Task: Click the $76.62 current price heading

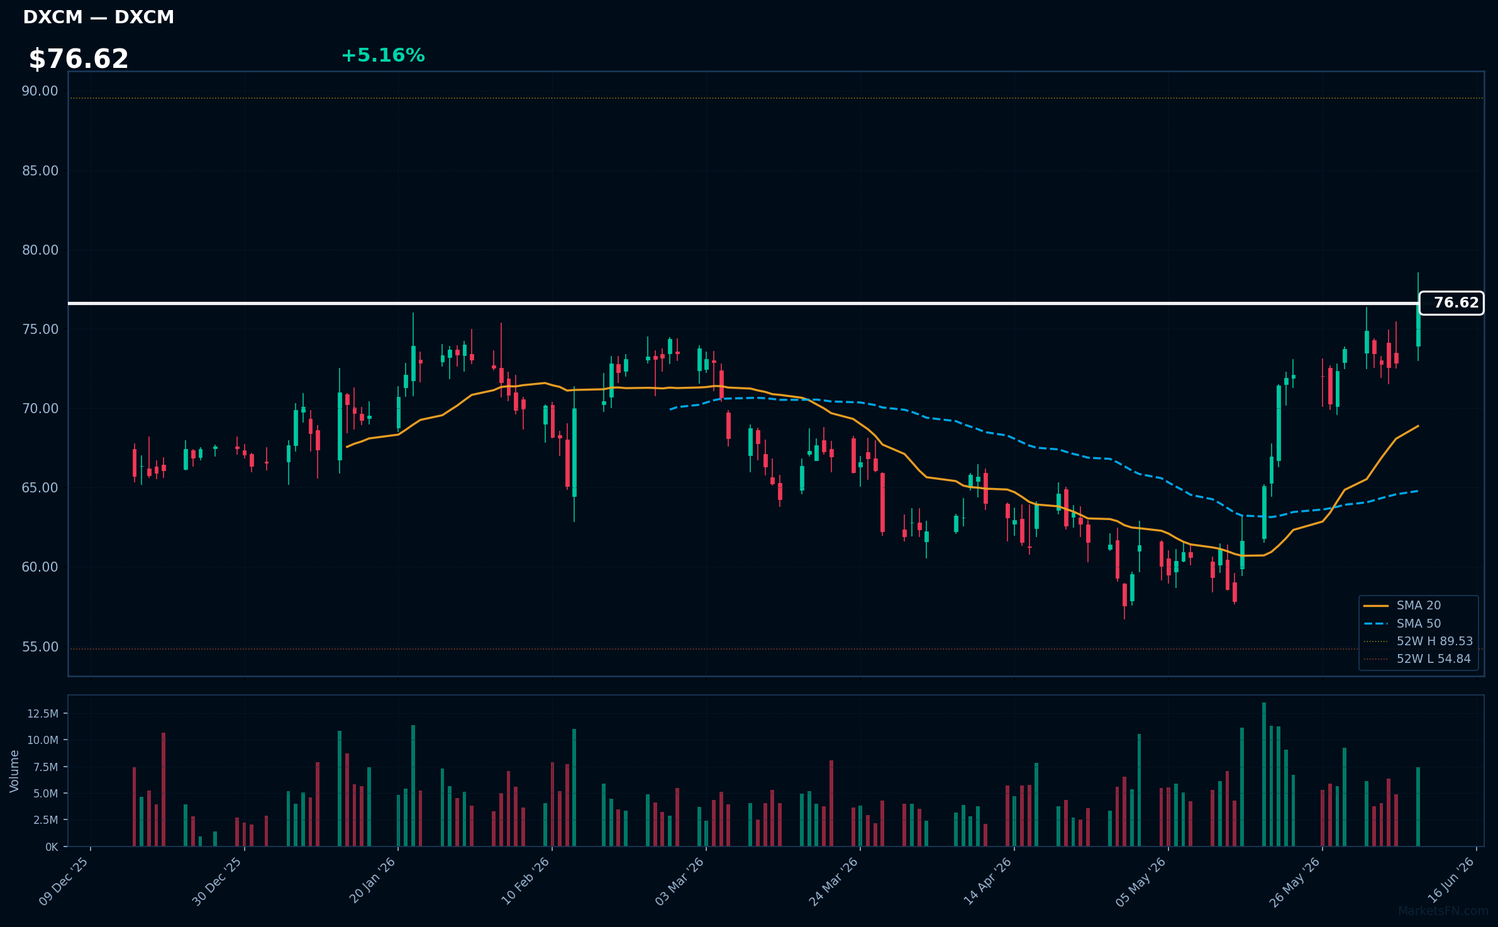Action: [79, 59]
